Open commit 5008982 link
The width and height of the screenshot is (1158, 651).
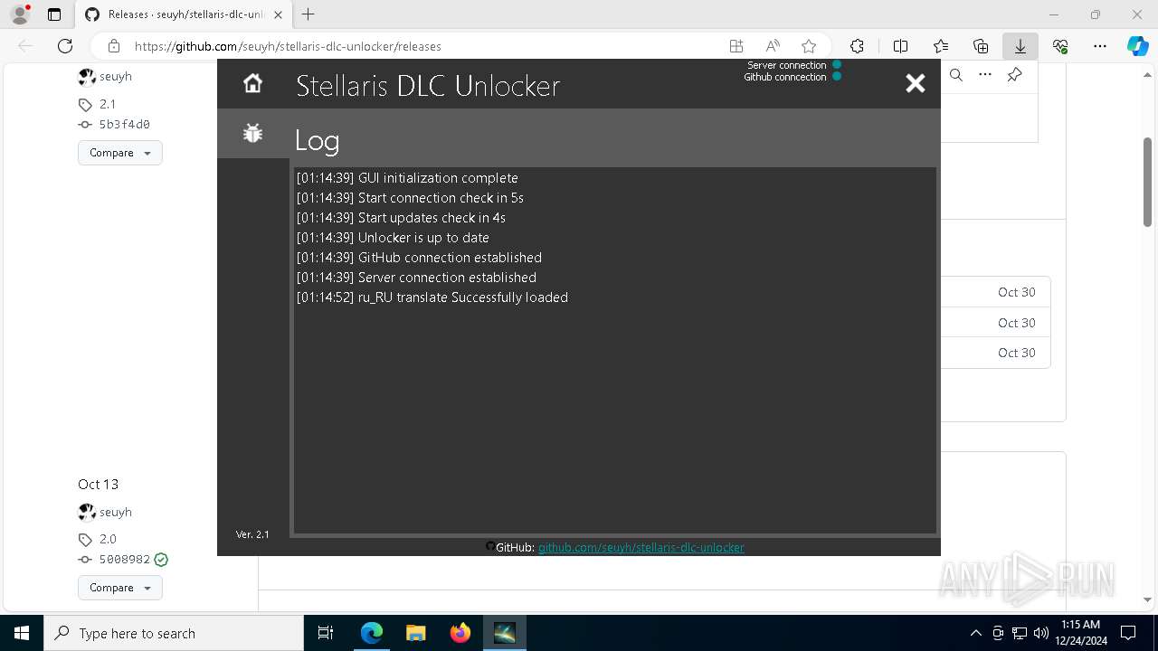pyautogui.click(x=124, y=560)
